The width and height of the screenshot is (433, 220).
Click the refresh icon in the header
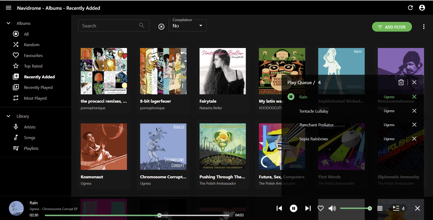[410, 8]
